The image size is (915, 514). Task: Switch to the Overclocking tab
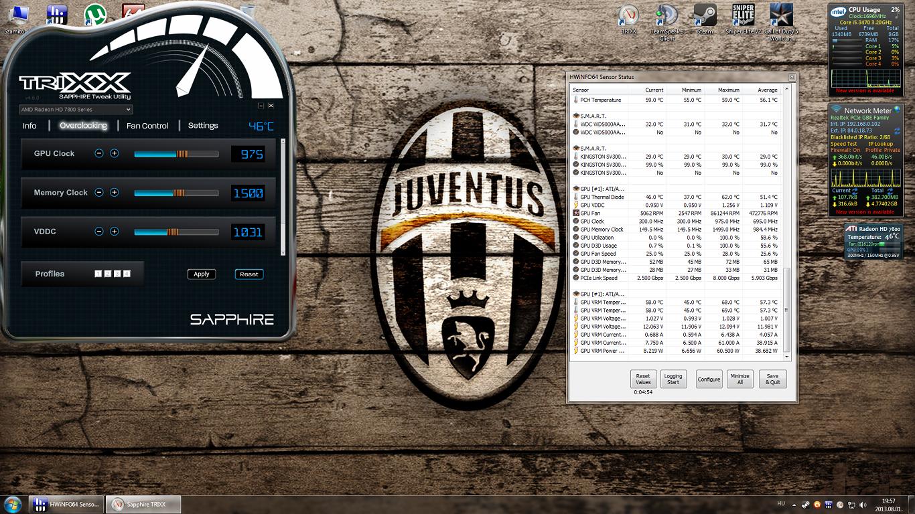[83, 126]
